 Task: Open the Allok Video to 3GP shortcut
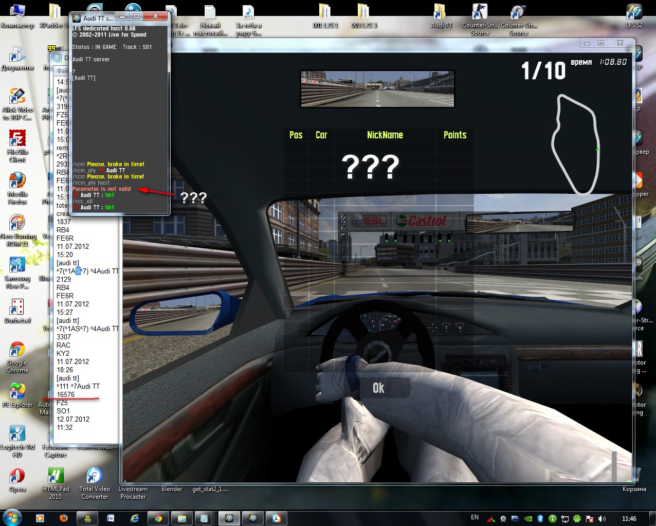pos(17,104)
